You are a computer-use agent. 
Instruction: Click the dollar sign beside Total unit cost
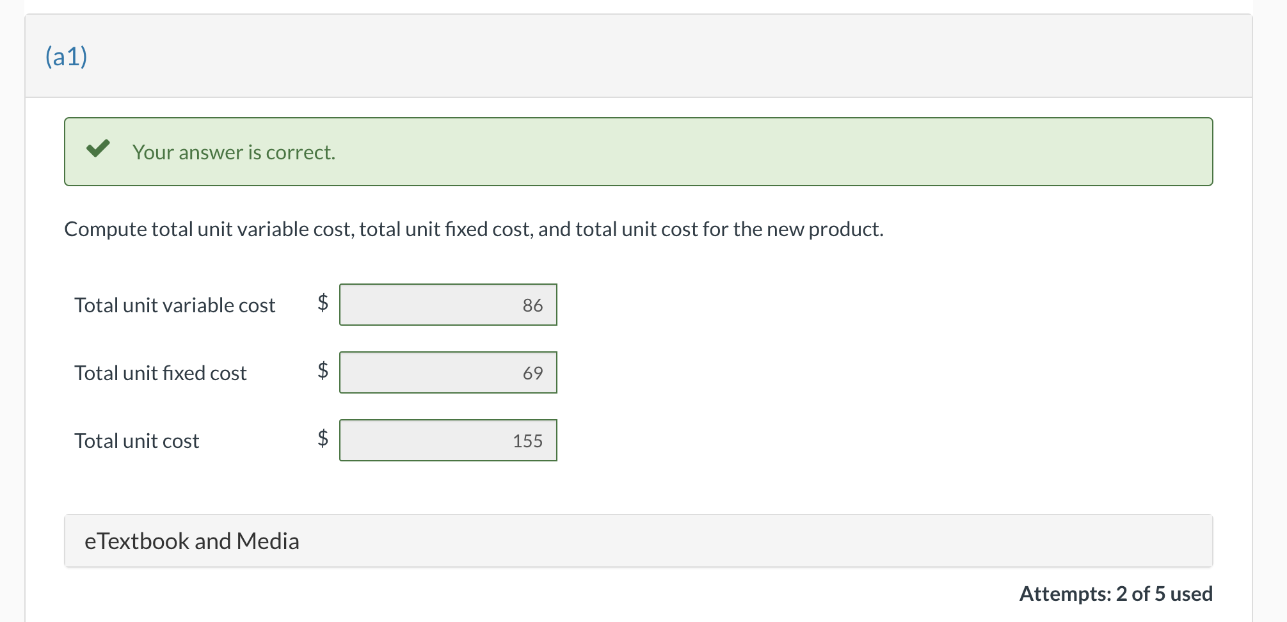(x=323, y=440)
